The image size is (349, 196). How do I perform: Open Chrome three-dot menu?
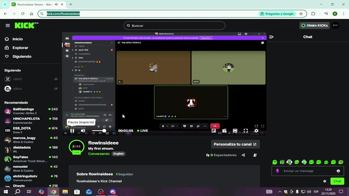(x=344, y=14)
